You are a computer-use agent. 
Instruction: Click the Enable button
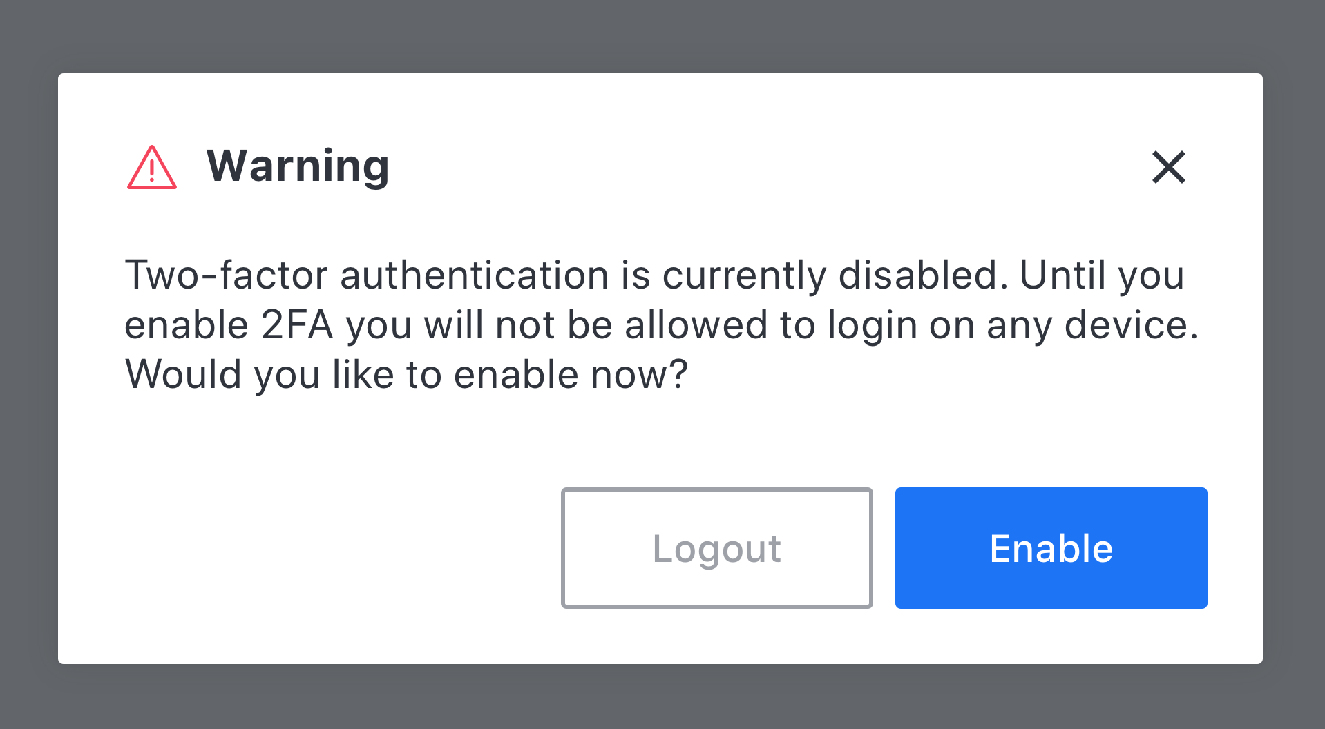coord(1051,548)
